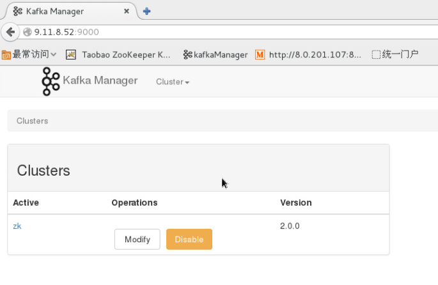Image resolution: width=438 pixels, height=285 pixels.
Task: Click the Taobao ZooKeeper bookmark icon
Action: point(71,54)
